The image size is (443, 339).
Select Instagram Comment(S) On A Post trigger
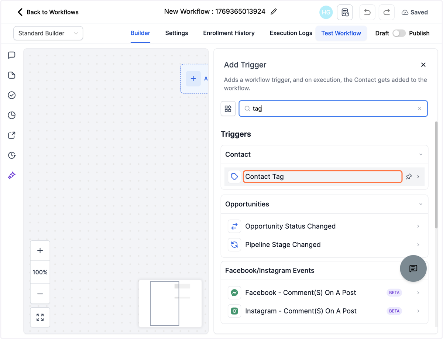click(324, 311)
